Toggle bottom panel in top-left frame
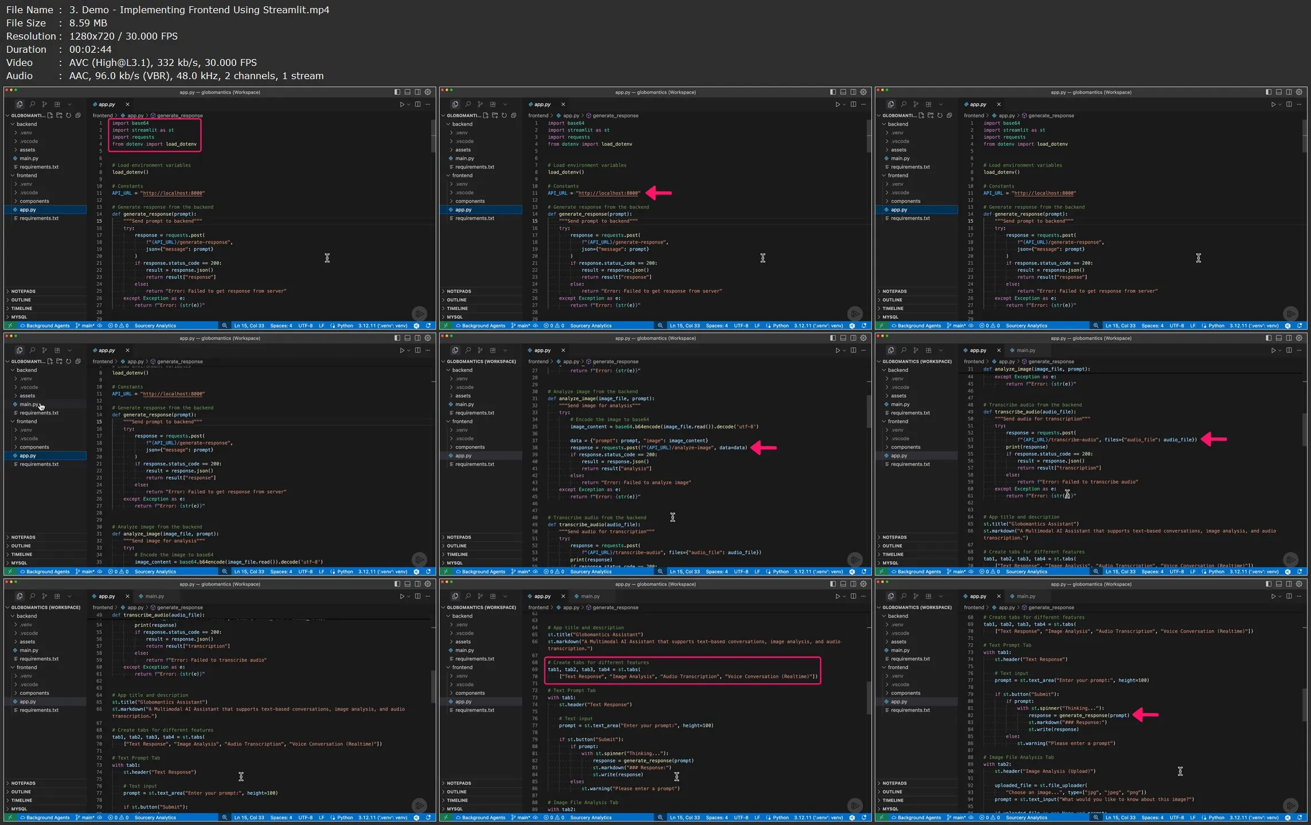The width and height of the screenshot is (1311, 825). (x=408, y=92)
